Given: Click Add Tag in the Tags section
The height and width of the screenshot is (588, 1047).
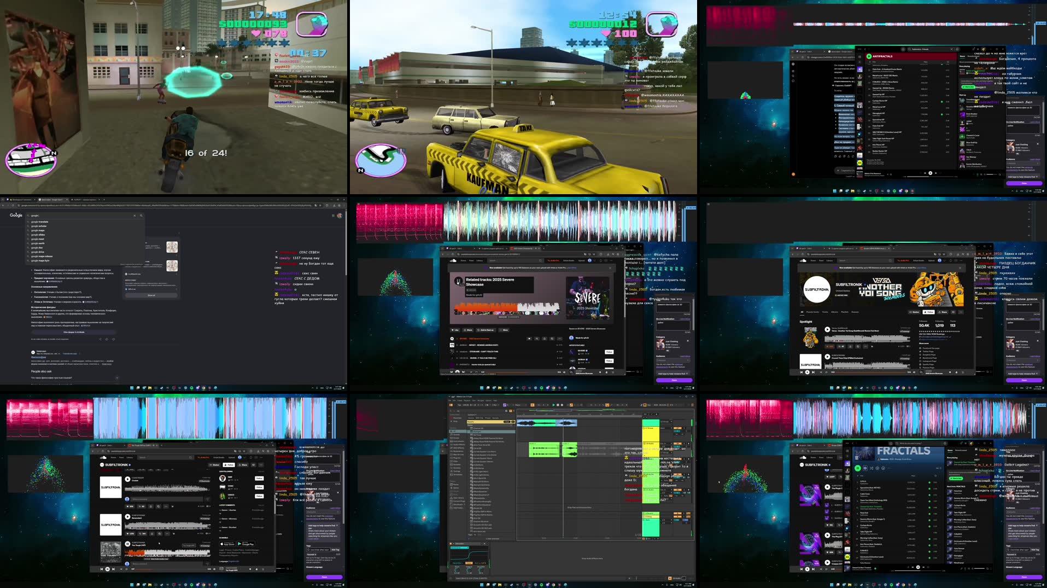Looking at the screenshot, I should click(x=335, y=550).
